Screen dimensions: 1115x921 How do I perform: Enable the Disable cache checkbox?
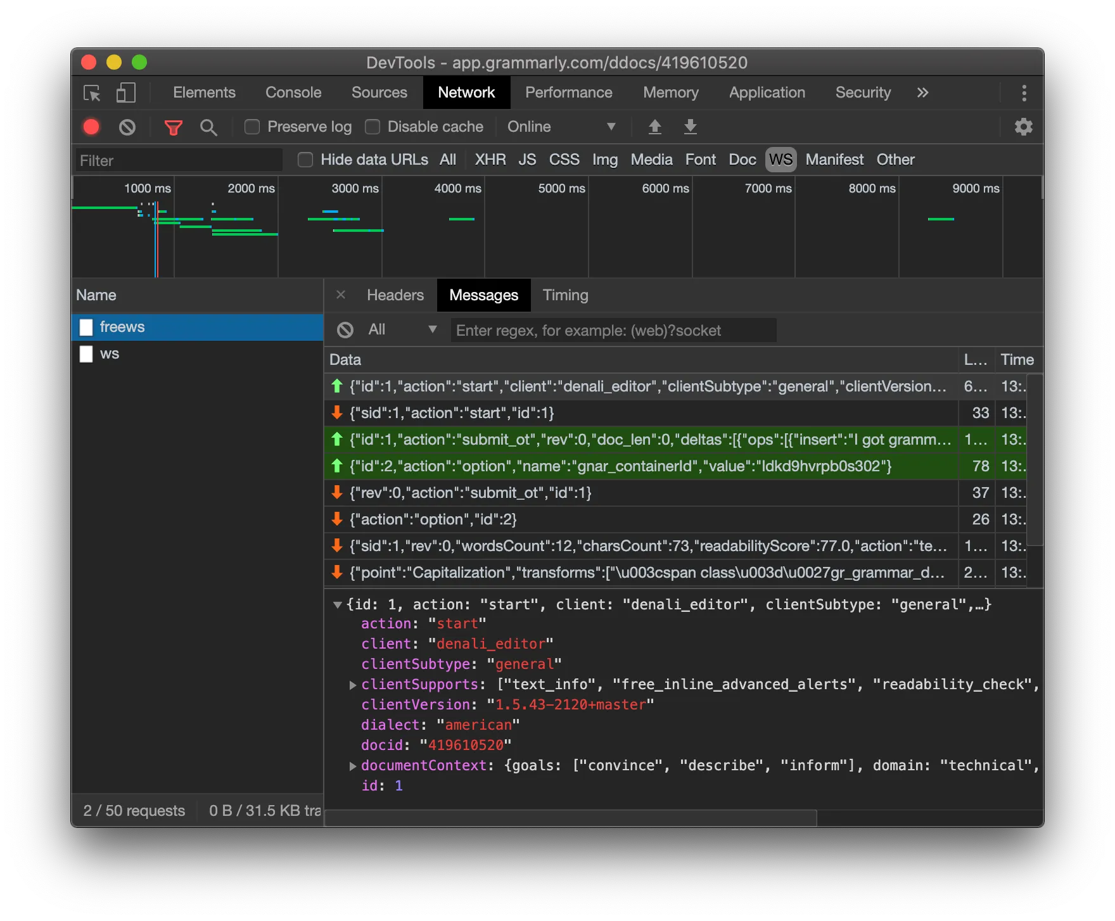point(373,127)
